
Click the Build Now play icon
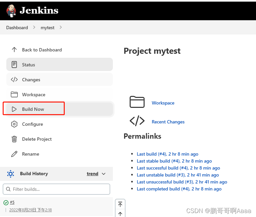click(14, 109)
